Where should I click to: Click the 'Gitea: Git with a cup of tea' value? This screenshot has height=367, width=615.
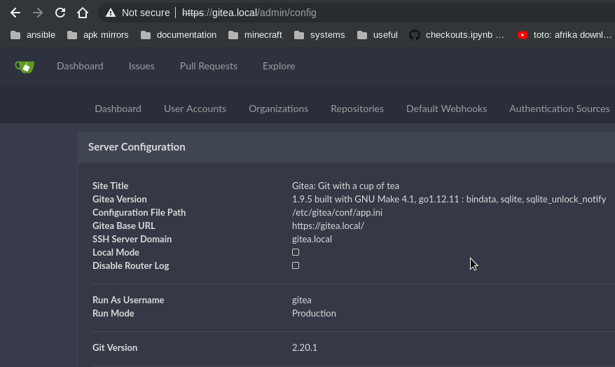(345, 186)
